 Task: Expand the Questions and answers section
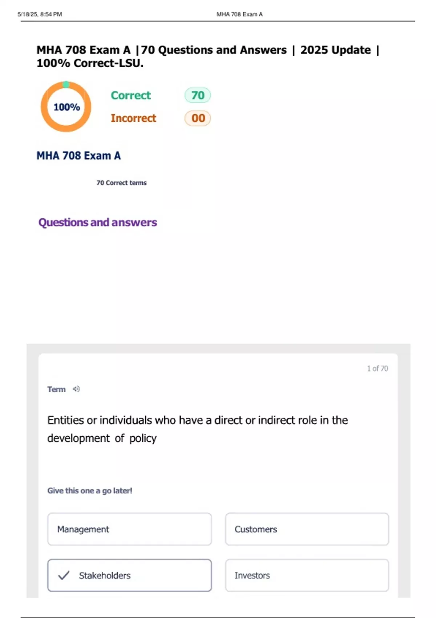(x=97, y=222)
